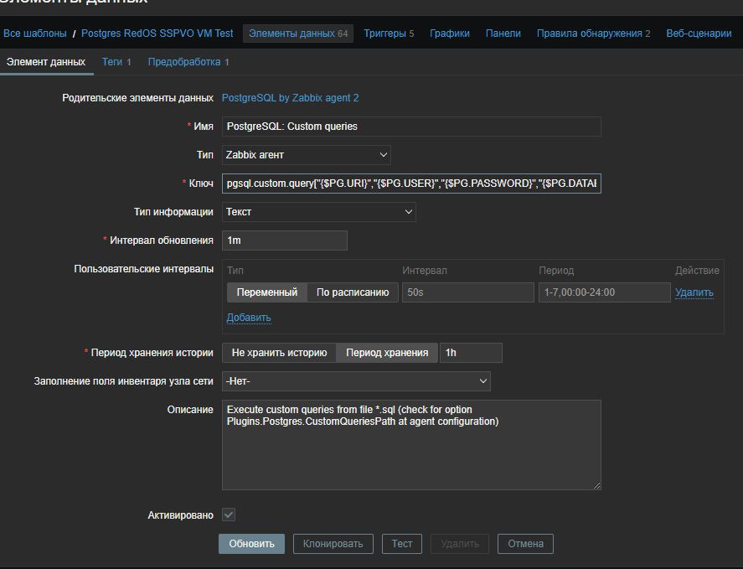
Task: Select the По расписанию interval type
Action: click(353, 292)
